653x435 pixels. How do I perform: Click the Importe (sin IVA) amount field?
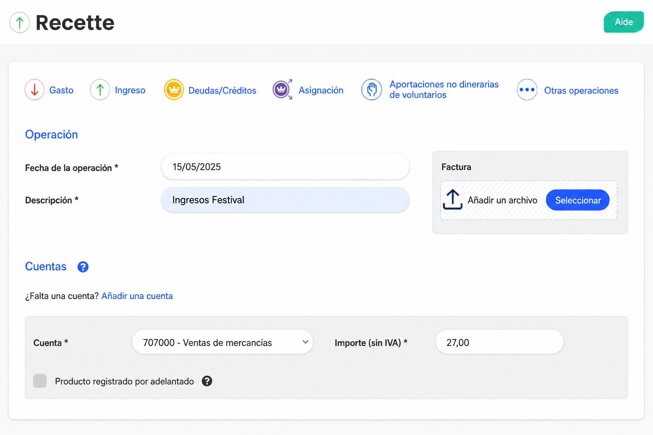point(500,342)
